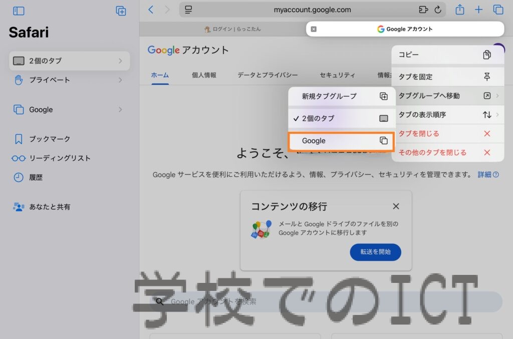Go forward with the forward arrow
The height and width of the screenshot is (339, 513).
[x=167, y=10]
